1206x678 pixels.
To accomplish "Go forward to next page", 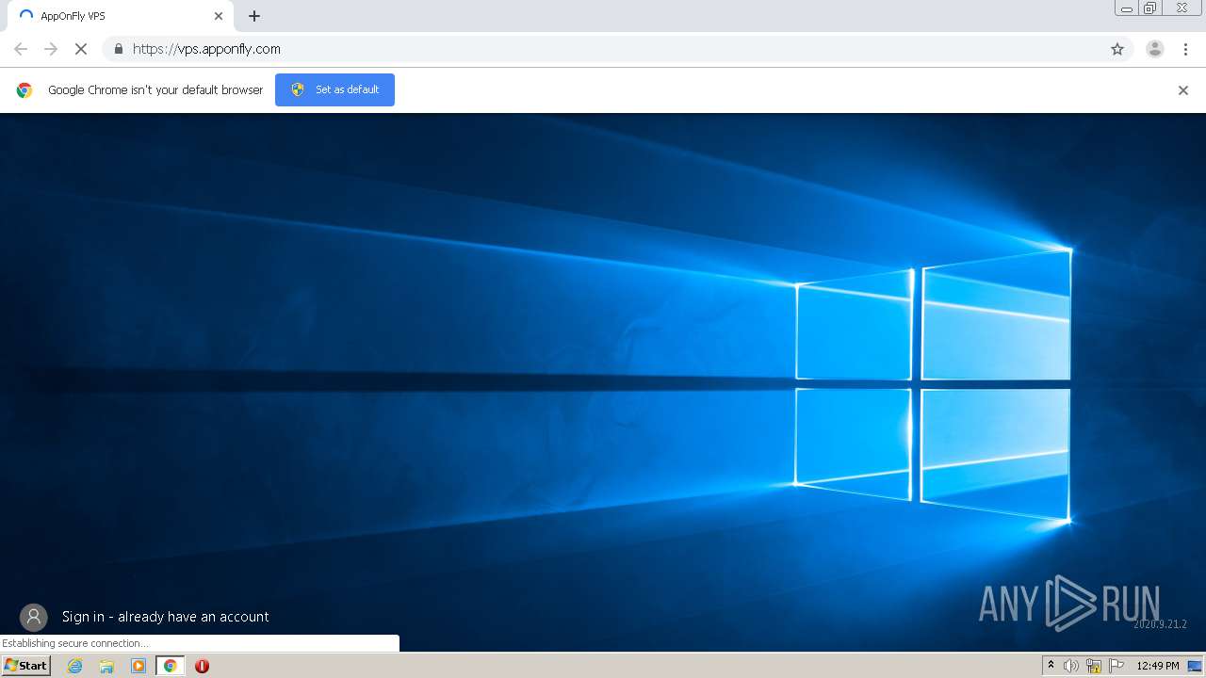I will [x=51, y=49].
